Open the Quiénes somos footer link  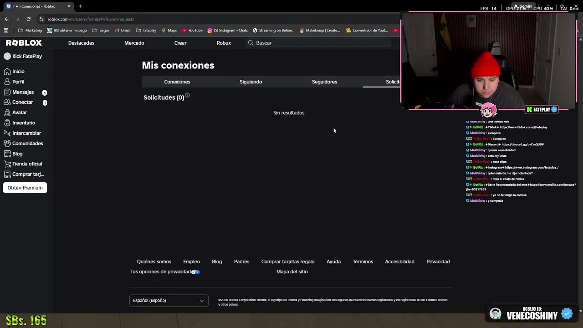coord(154,261)
